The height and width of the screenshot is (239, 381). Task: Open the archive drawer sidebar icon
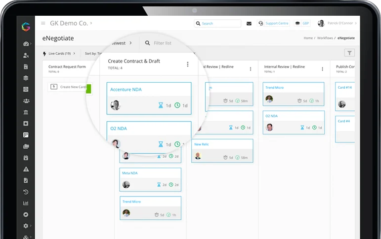(26, 89)
